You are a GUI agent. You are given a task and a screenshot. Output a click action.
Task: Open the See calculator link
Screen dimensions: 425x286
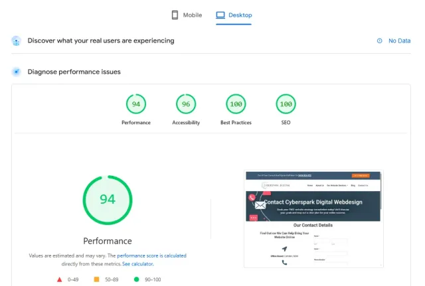click(138, 264)
